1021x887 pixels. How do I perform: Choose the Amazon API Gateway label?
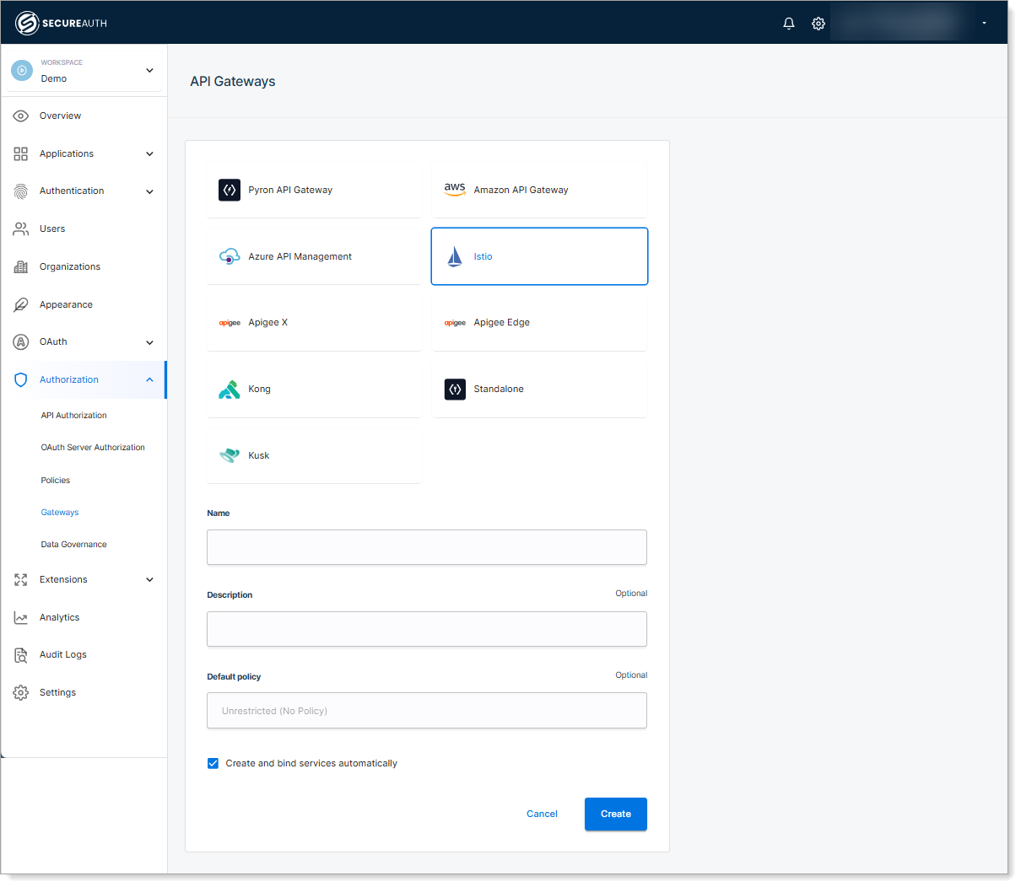click(x=521, y=191)
